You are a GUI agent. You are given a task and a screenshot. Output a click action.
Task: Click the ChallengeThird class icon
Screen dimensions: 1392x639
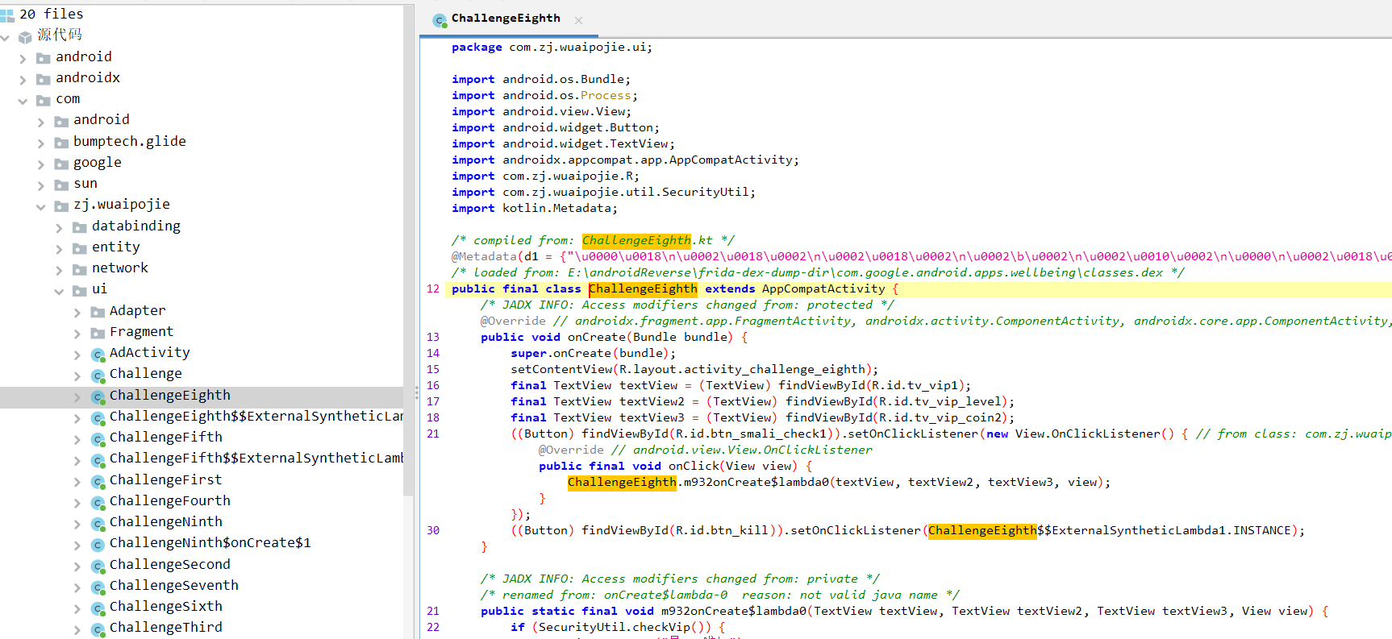[98, 629]
